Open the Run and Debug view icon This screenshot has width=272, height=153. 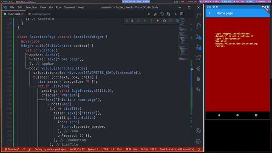(x=198, y=47)
